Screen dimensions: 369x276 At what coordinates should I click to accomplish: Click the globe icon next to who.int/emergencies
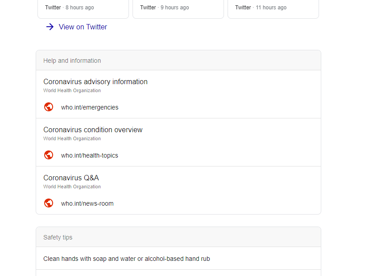point(49,107)
